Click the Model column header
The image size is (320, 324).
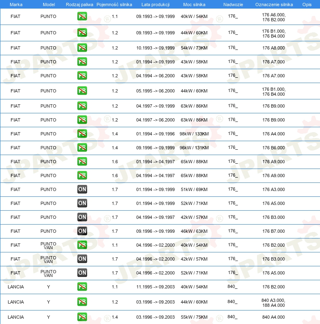pyautogui.click(x=49, y=4)
